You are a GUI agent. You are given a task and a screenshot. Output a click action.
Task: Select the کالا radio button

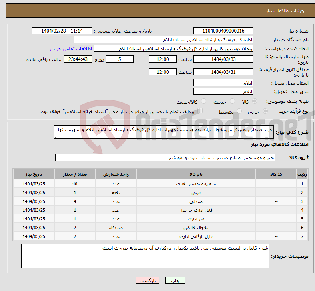(255, 101)
